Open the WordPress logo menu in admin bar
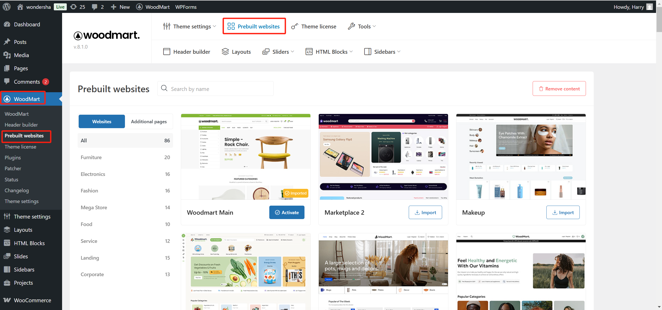This screenshot has width=662, height=310. click(x=6, y=6)
